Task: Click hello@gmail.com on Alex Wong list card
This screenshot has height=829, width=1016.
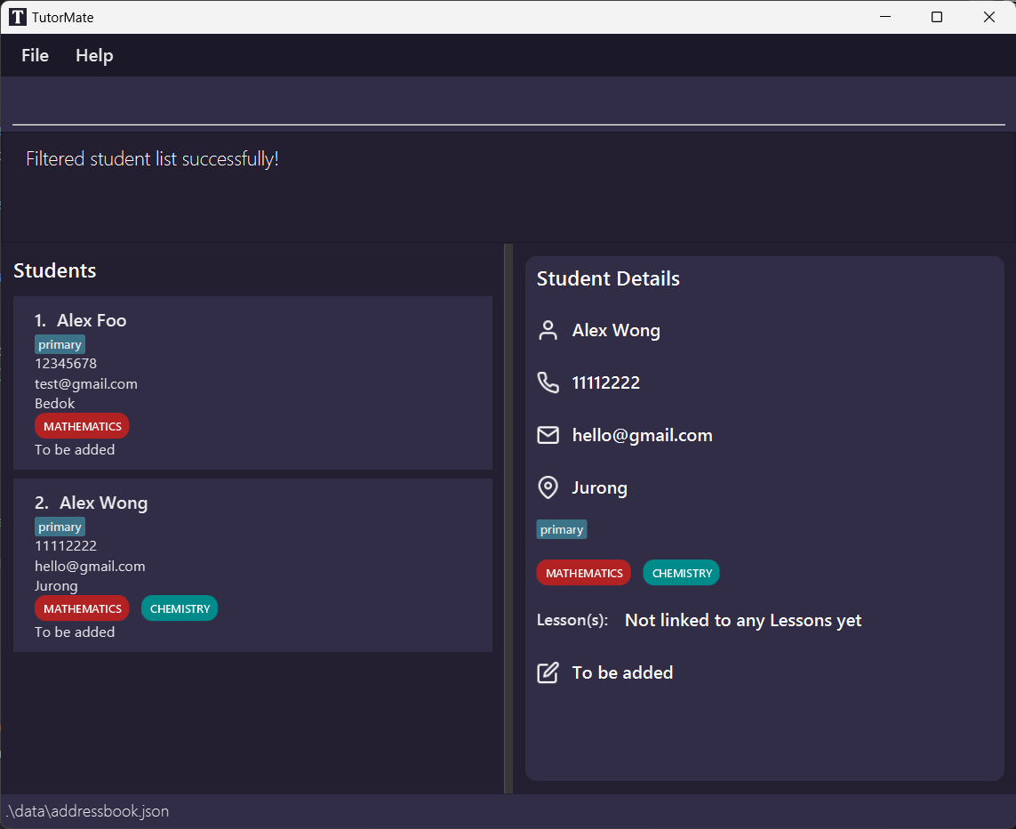Action: click(x=90, y=566)
